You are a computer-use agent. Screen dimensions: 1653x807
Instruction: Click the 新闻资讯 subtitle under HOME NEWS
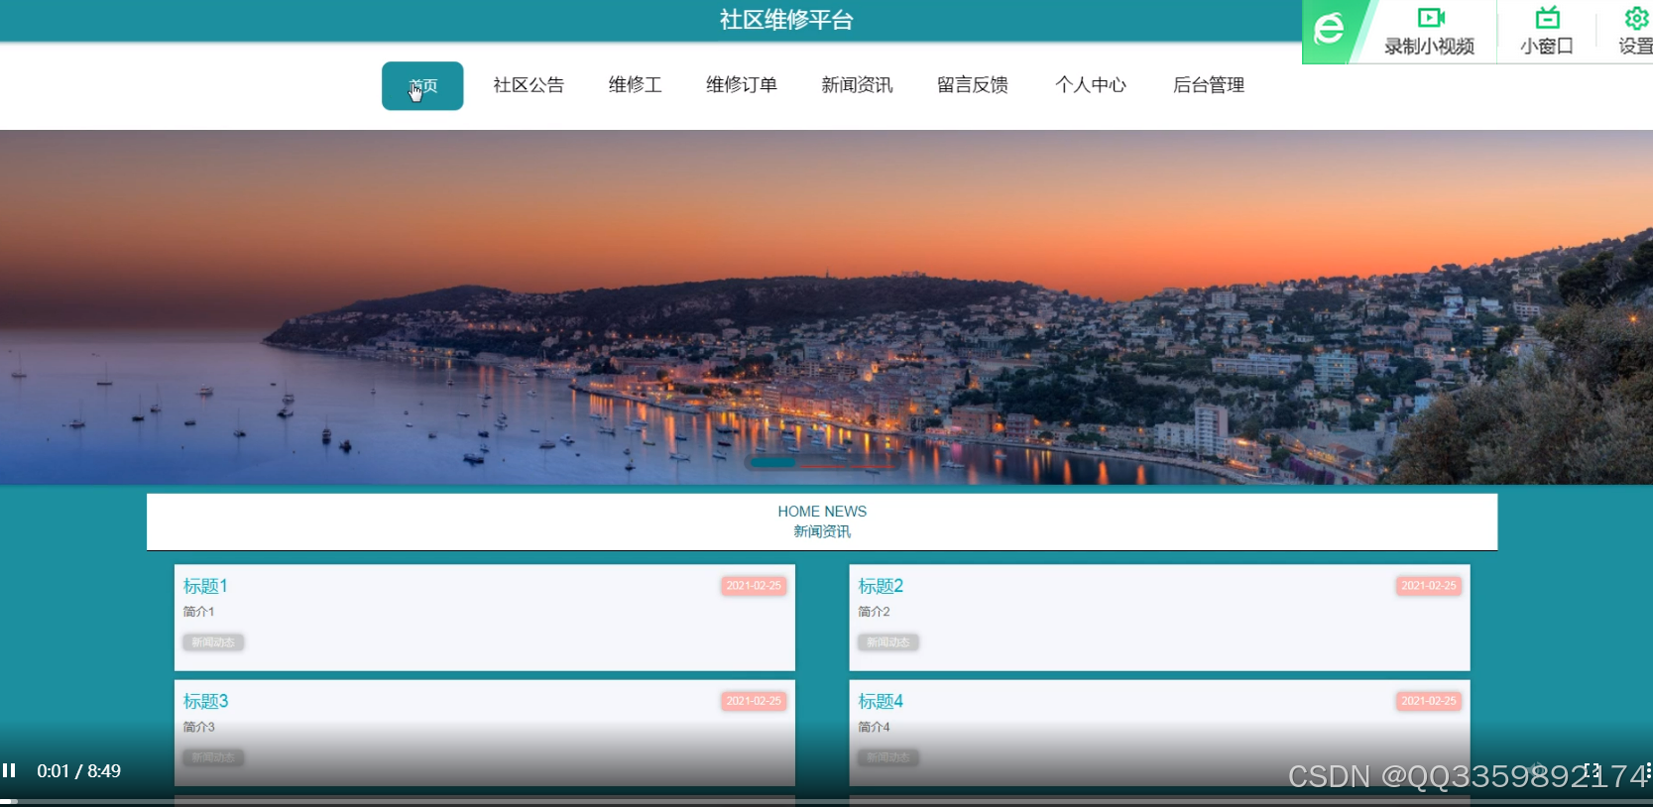click(822, 531)
